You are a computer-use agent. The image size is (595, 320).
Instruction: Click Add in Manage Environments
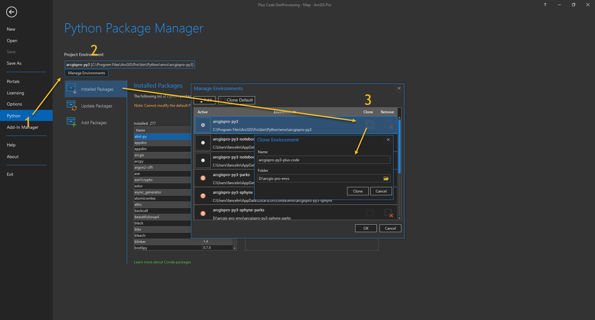pos(205,100)
